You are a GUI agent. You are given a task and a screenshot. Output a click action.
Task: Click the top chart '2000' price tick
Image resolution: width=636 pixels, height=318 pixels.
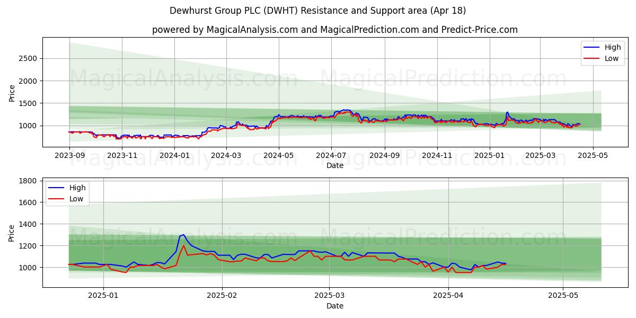29,81
